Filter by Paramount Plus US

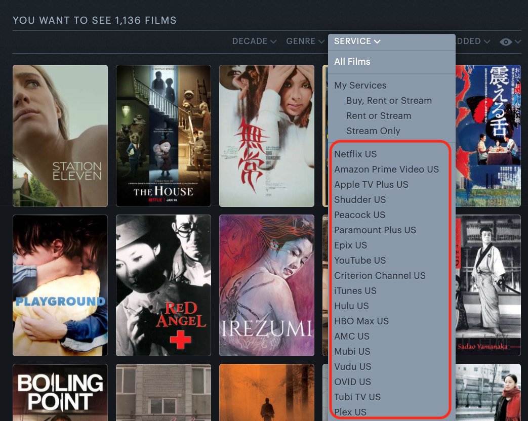coord(375,230)
